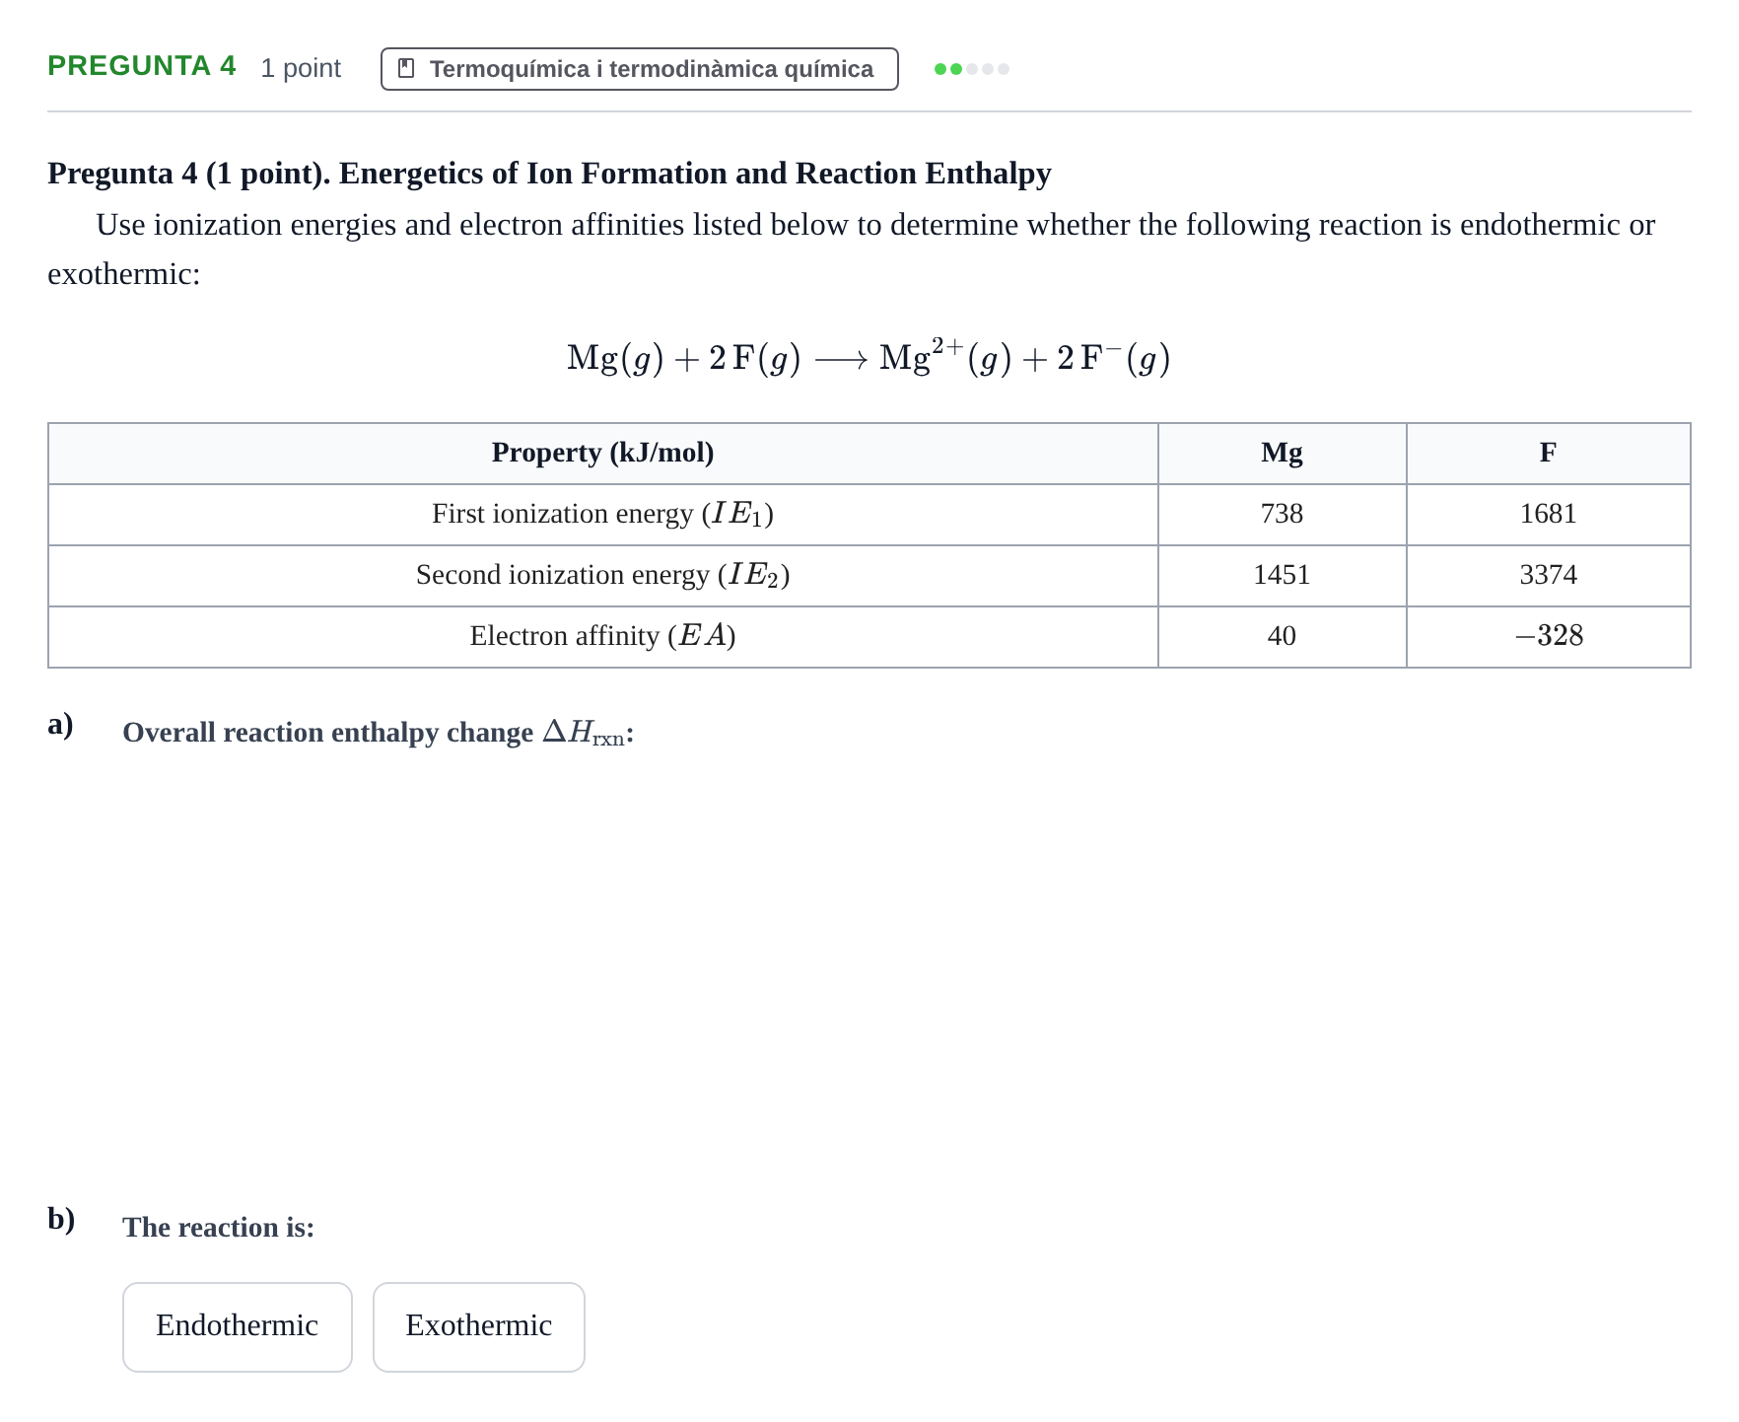This screenshot has width=1739, height=1422.
Task: Click the Second ionization energy row label
Action: 603,575
